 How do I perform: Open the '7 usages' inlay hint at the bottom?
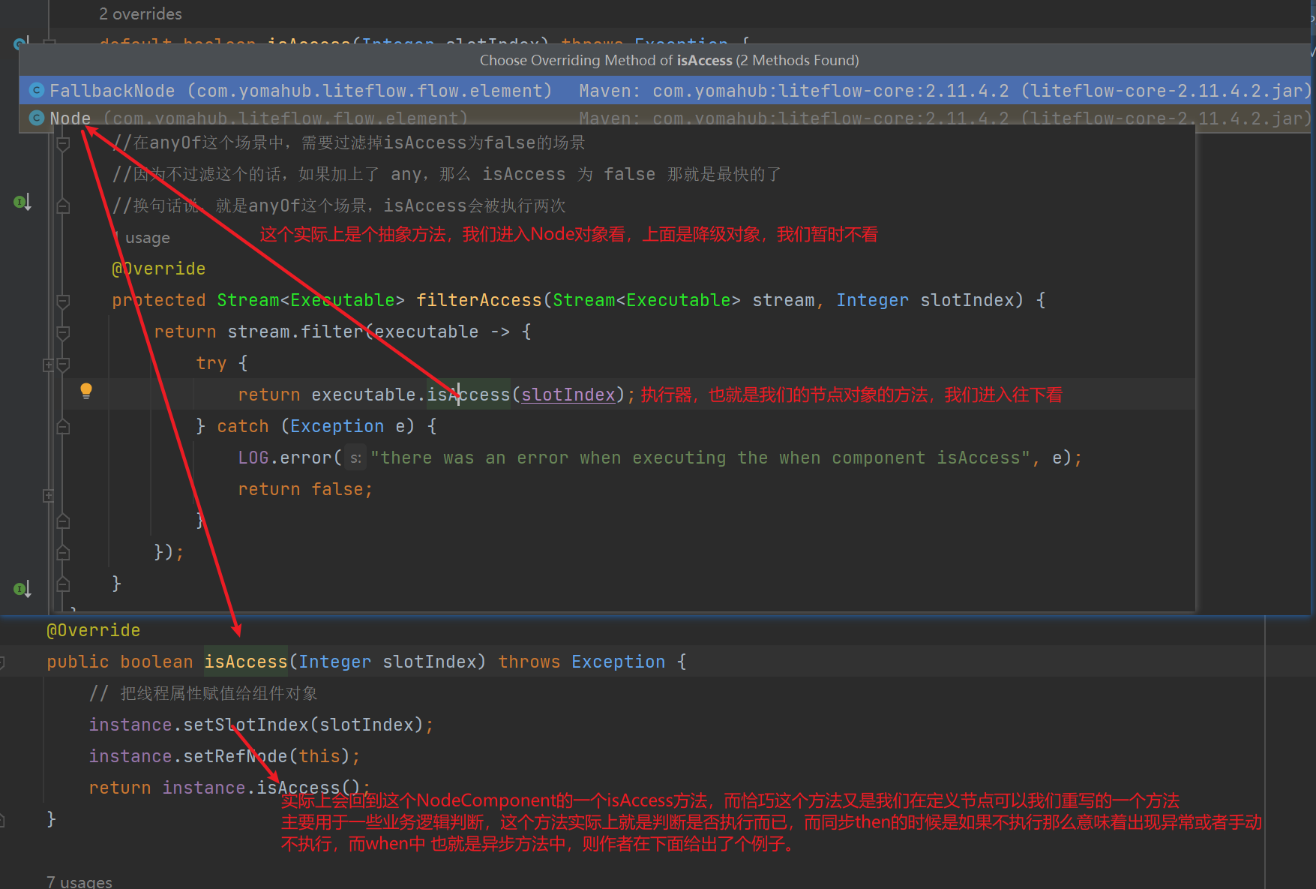point(79,880)
